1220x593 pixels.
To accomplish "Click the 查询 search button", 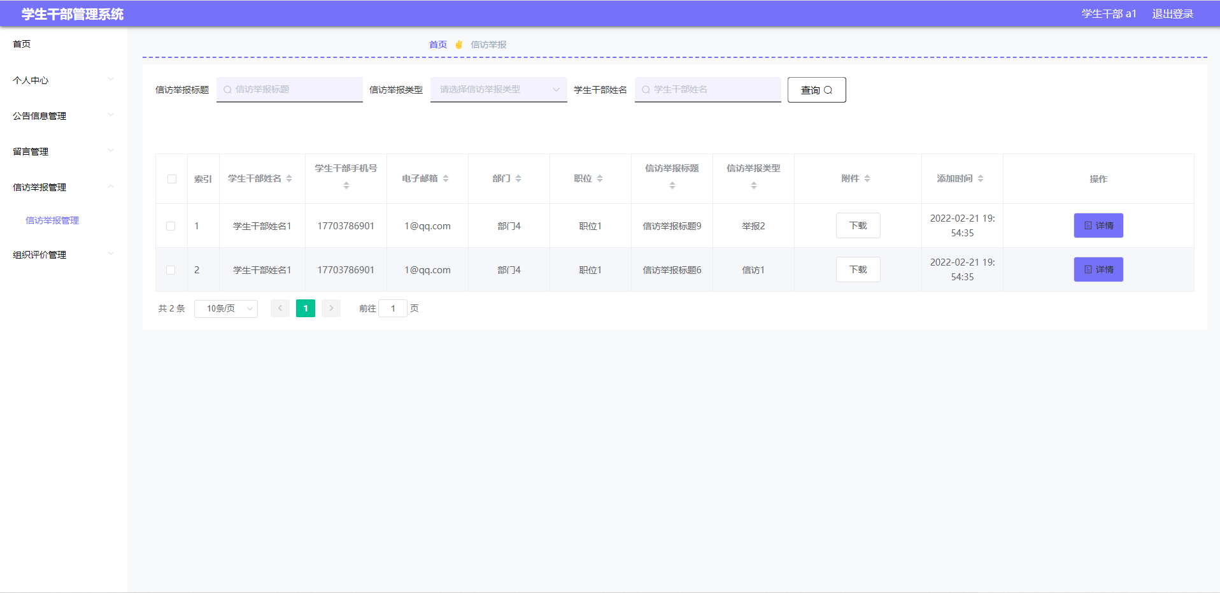I will (817, 90).
